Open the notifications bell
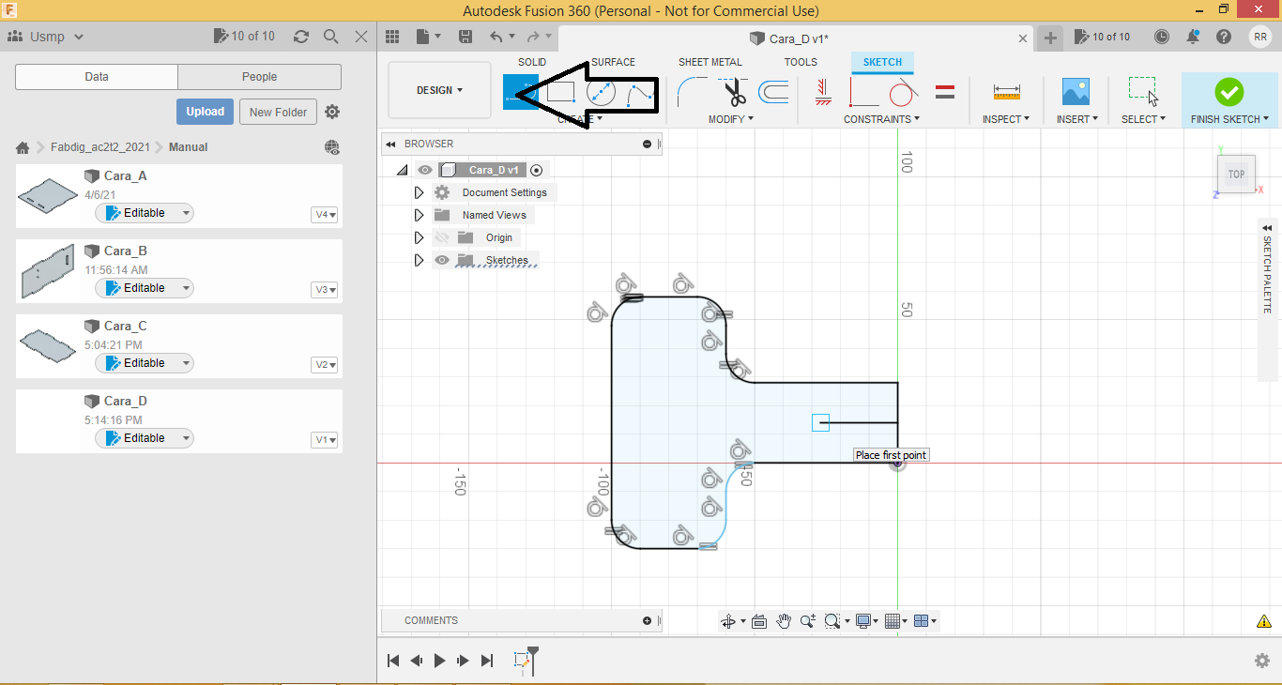 click(1193, 37)
